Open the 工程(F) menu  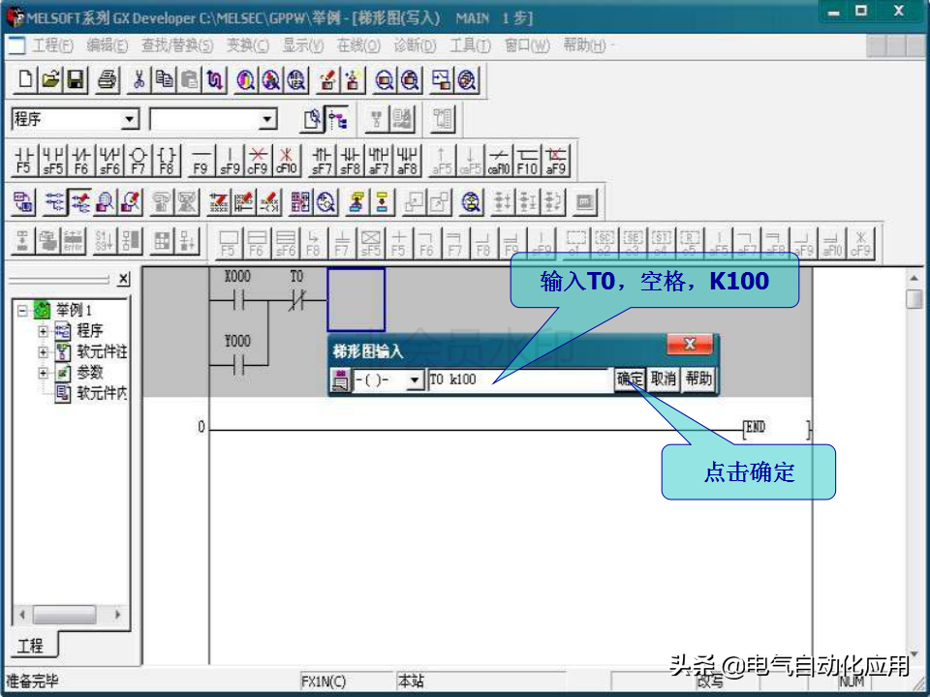[x=52, y=45]
